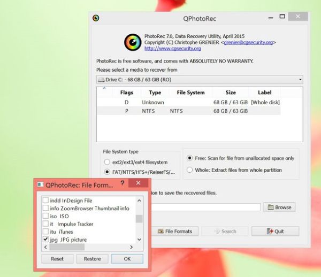Click the Size column header
This screenshot has height=277, width=321.
(x=231, y=93)
